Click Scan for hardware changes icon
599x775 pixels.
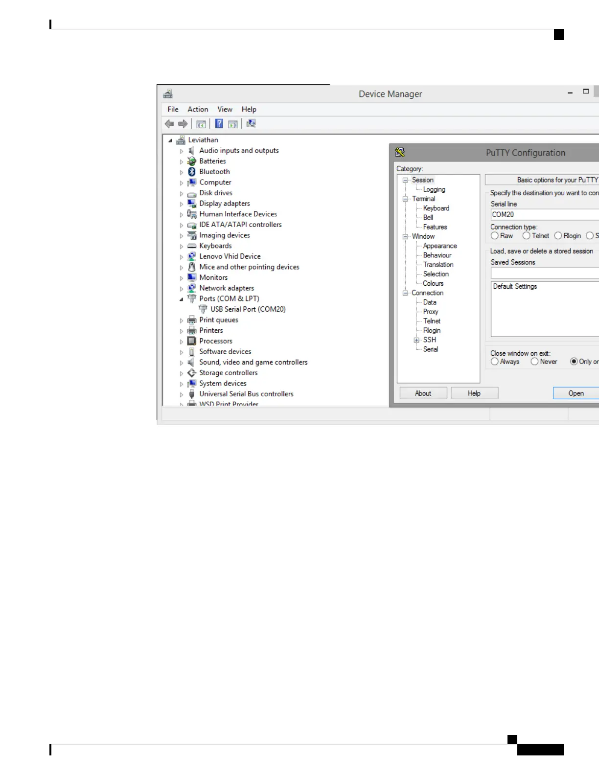pos(251,124)
